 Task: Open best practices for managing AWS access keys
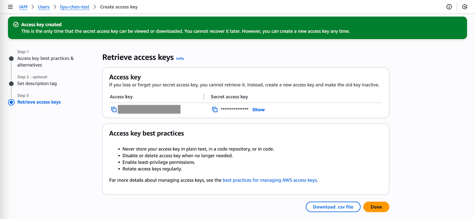270,180
